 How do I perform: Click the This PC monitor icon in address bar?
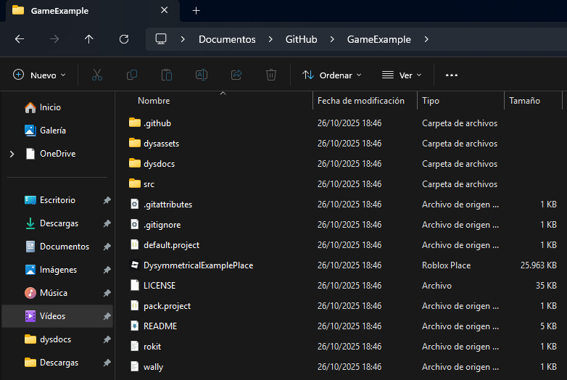tap(161, 39)
